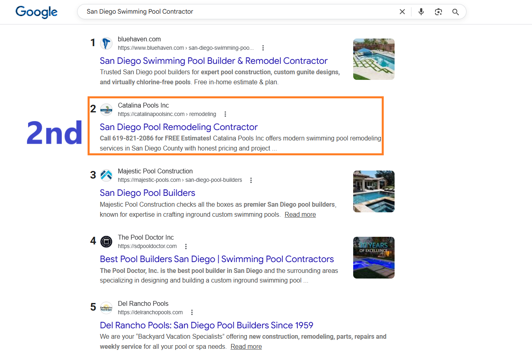Click 'Read more' in Majestic Pool snippet
The image size is (532, 360).
pos(300,214)
